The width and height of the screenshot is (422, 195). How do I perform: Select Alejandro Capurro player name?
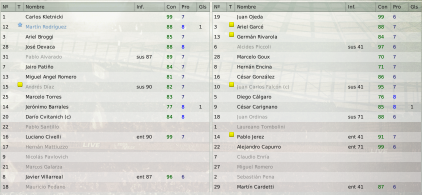coord(259,147)
